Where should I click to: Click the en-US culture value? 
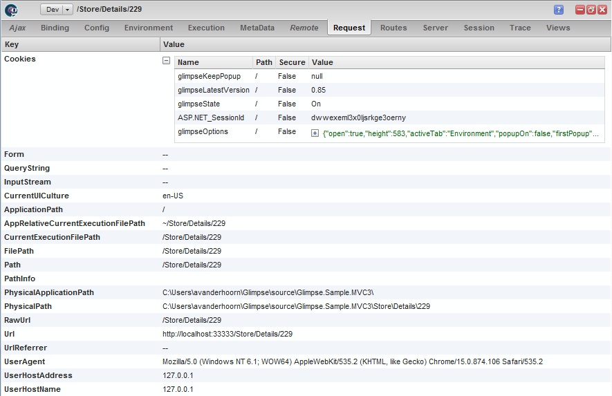[173, 196]
